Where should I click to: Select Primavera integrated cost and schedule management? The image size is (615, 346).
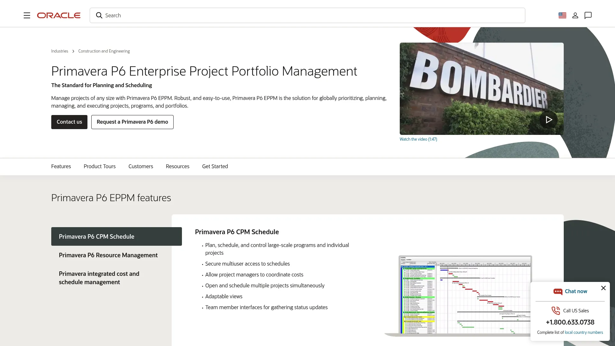99,278
